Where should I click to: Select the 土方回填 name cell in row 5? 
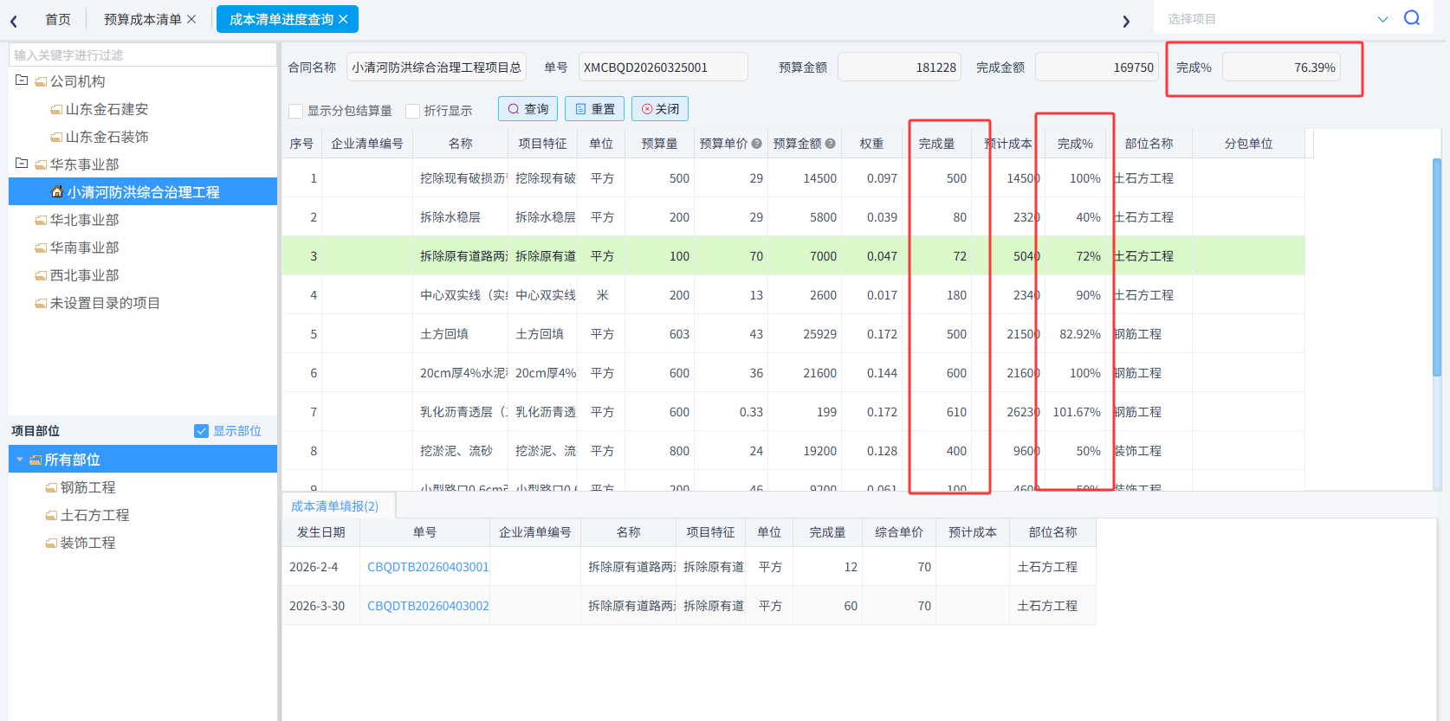460,334
